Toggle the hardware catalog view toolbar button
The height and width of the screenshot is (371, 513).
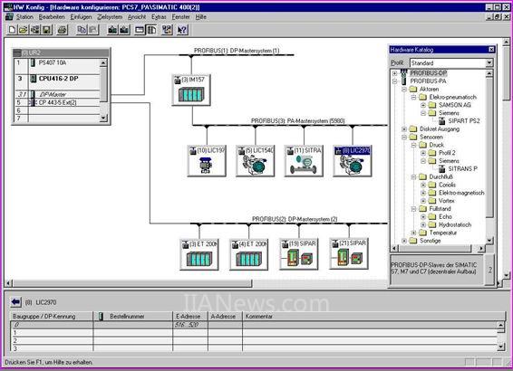coord(151,30)
